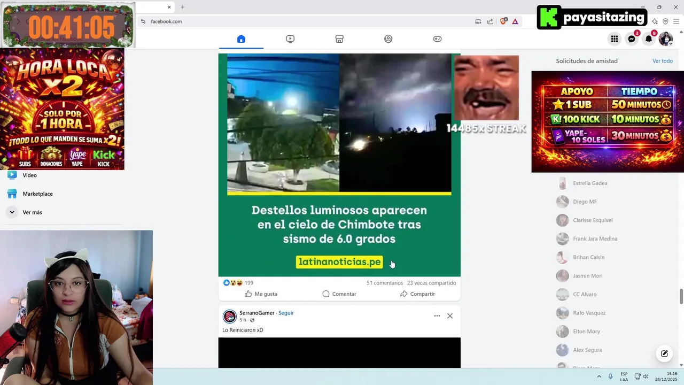Click the Me gusta button
The height and width of the screenshot is (385, 684).
261,294
